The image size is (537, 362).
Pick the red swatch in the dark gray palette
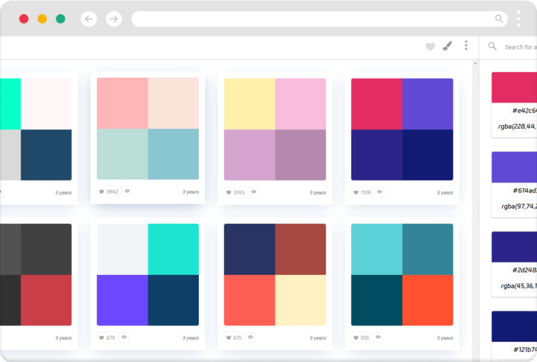coord(46,300)
